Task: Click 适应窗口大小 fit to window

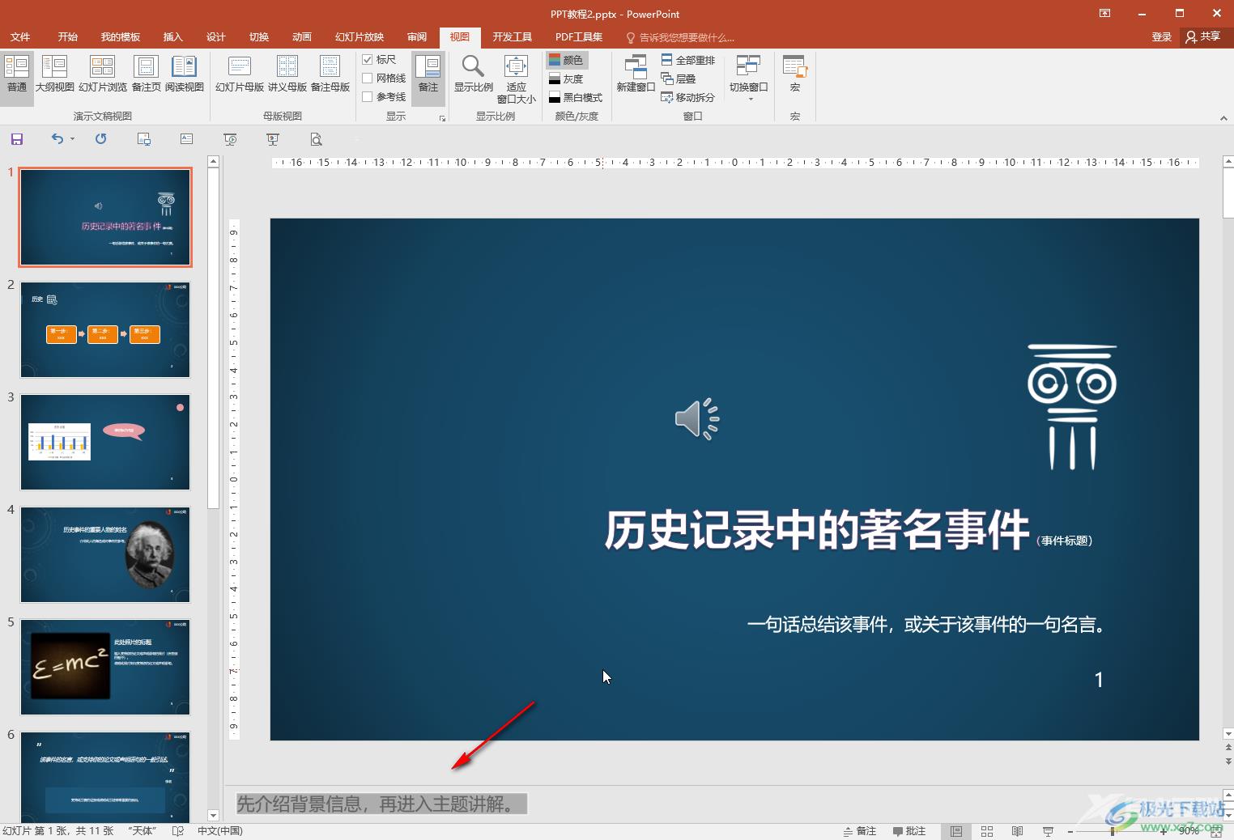Action: (516, 79)
